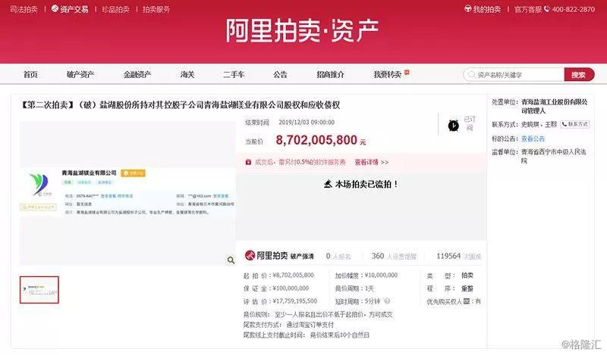Screen dimensions: 607x355
Task: Click the 我的拍卖 user icon
Action: (x=467, y=8)
